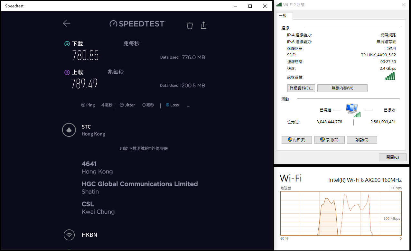Click the 300 Mbps graph marker label
Viewport: 411px width, 251px height.
click(x=392, y=218)
